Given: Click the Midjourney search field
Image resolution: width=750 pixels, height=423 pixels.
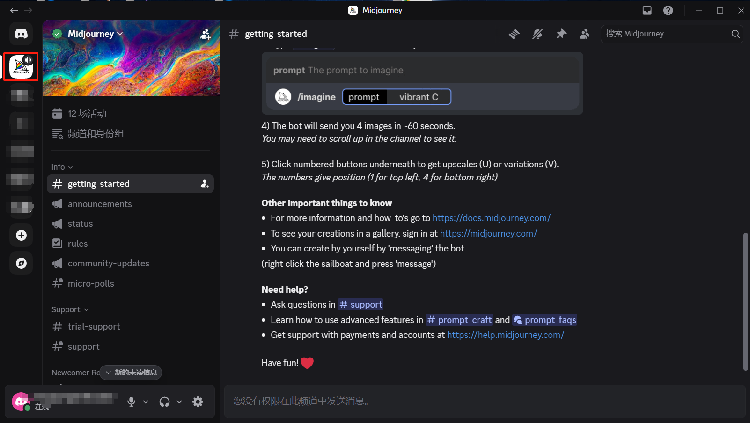Looking at the screenshot, I should [x=666, y=34].
